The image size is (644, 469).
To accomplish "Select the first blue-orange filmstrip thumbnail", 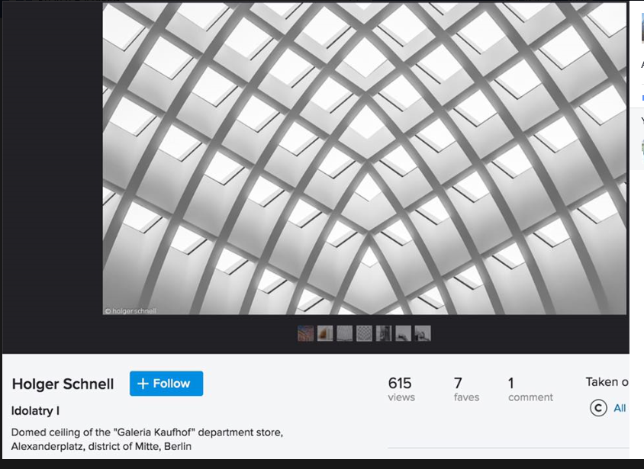I will pos(305,333).
